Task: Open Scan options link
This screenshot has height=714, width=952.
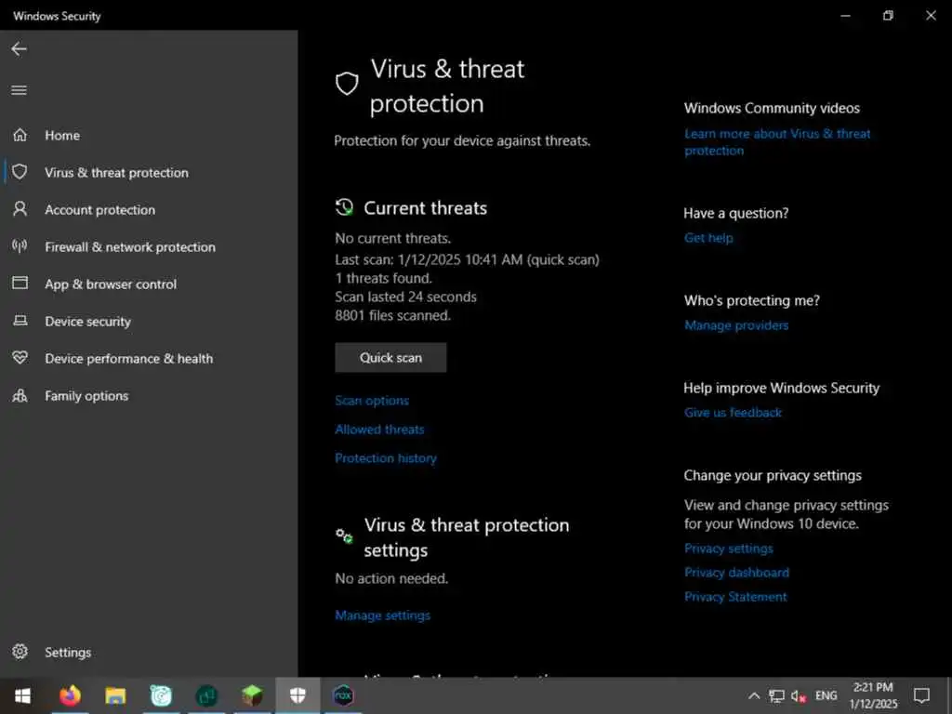Action: click(372, 401)
